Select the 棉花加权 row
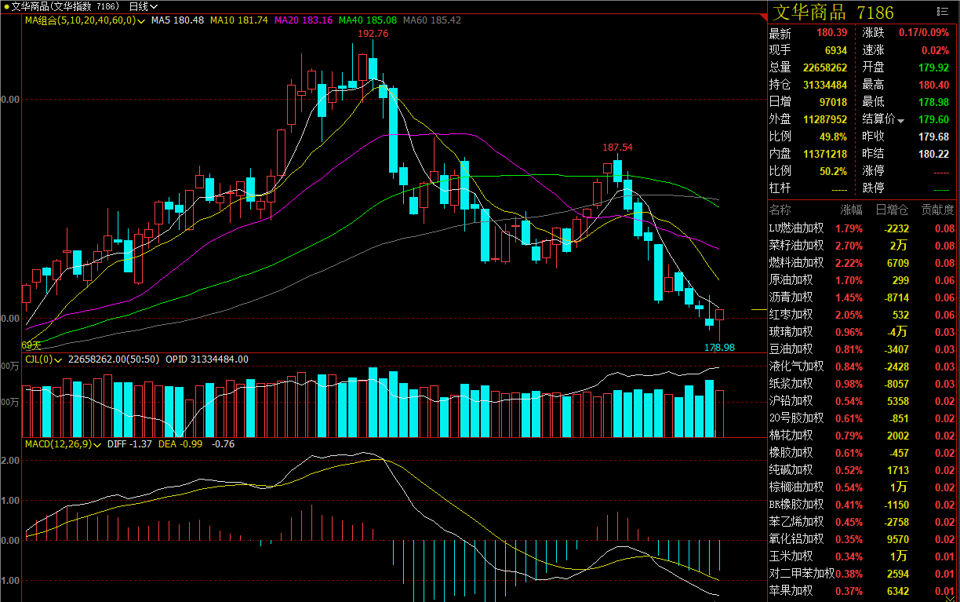Viewport: 960px width, 602px height. click(x=862, y=436)
